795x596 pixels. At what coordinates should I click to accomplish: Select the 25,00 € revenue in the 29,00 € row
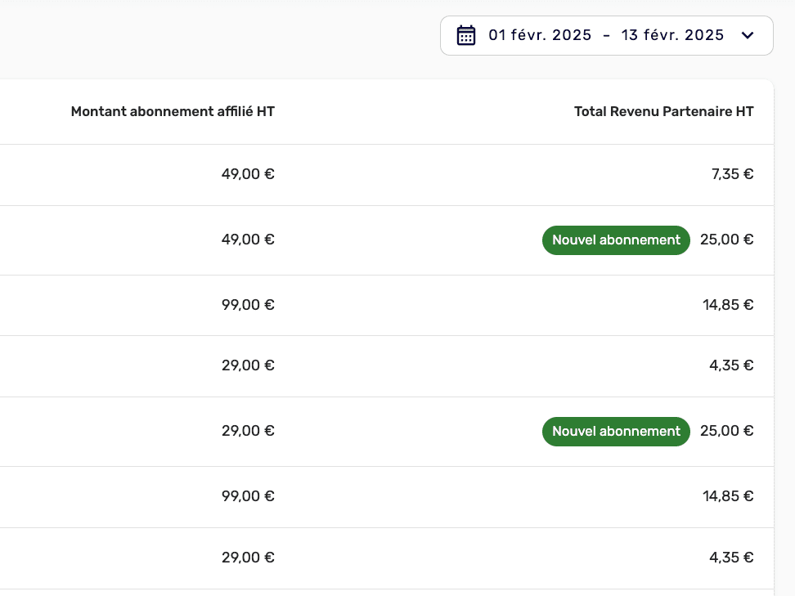[726, 432]
